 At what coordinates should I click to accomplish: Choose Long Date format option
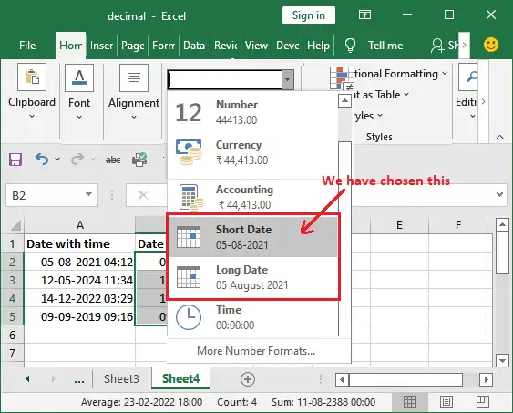pyautogui.click(x=253, y=277)
